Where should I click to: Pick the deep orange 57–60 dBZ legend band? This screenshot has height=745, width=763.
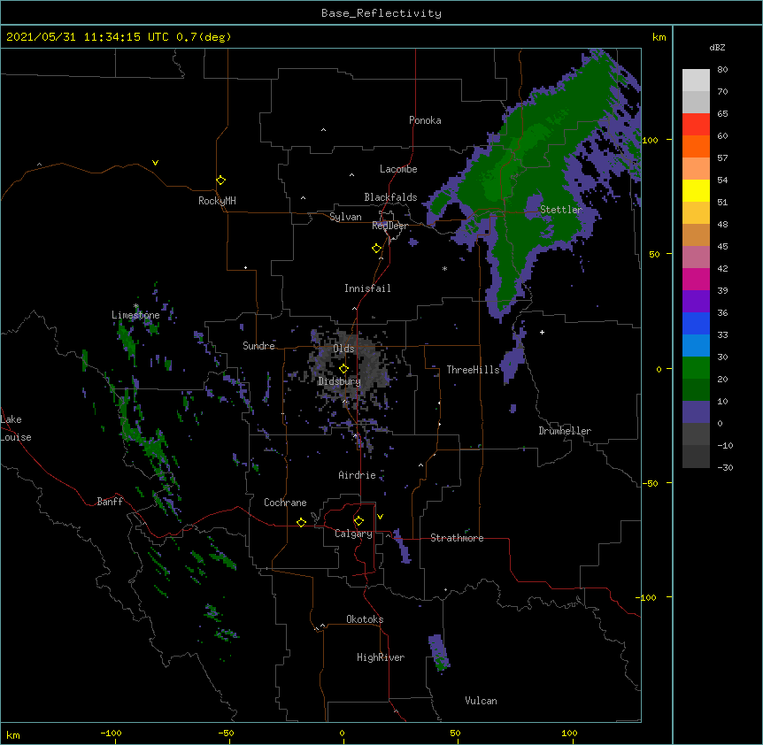[x=696, y=146]
